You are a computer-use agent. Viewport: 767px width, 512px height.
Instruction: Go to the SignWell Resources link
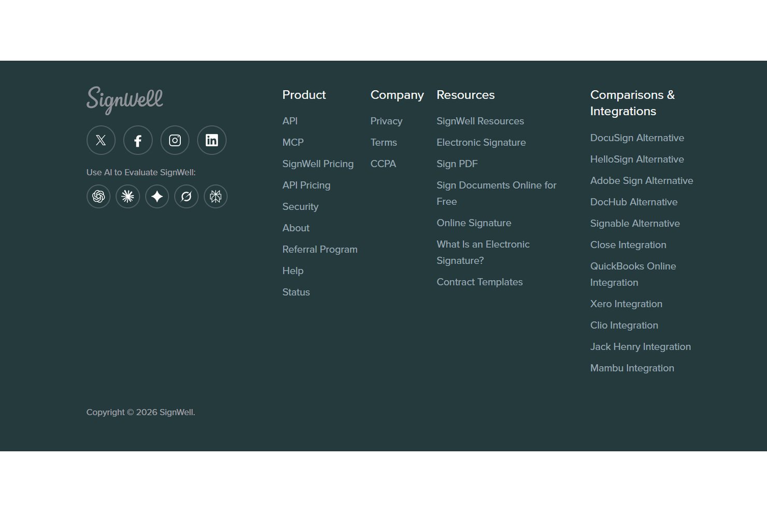click(x=480, y=121)
